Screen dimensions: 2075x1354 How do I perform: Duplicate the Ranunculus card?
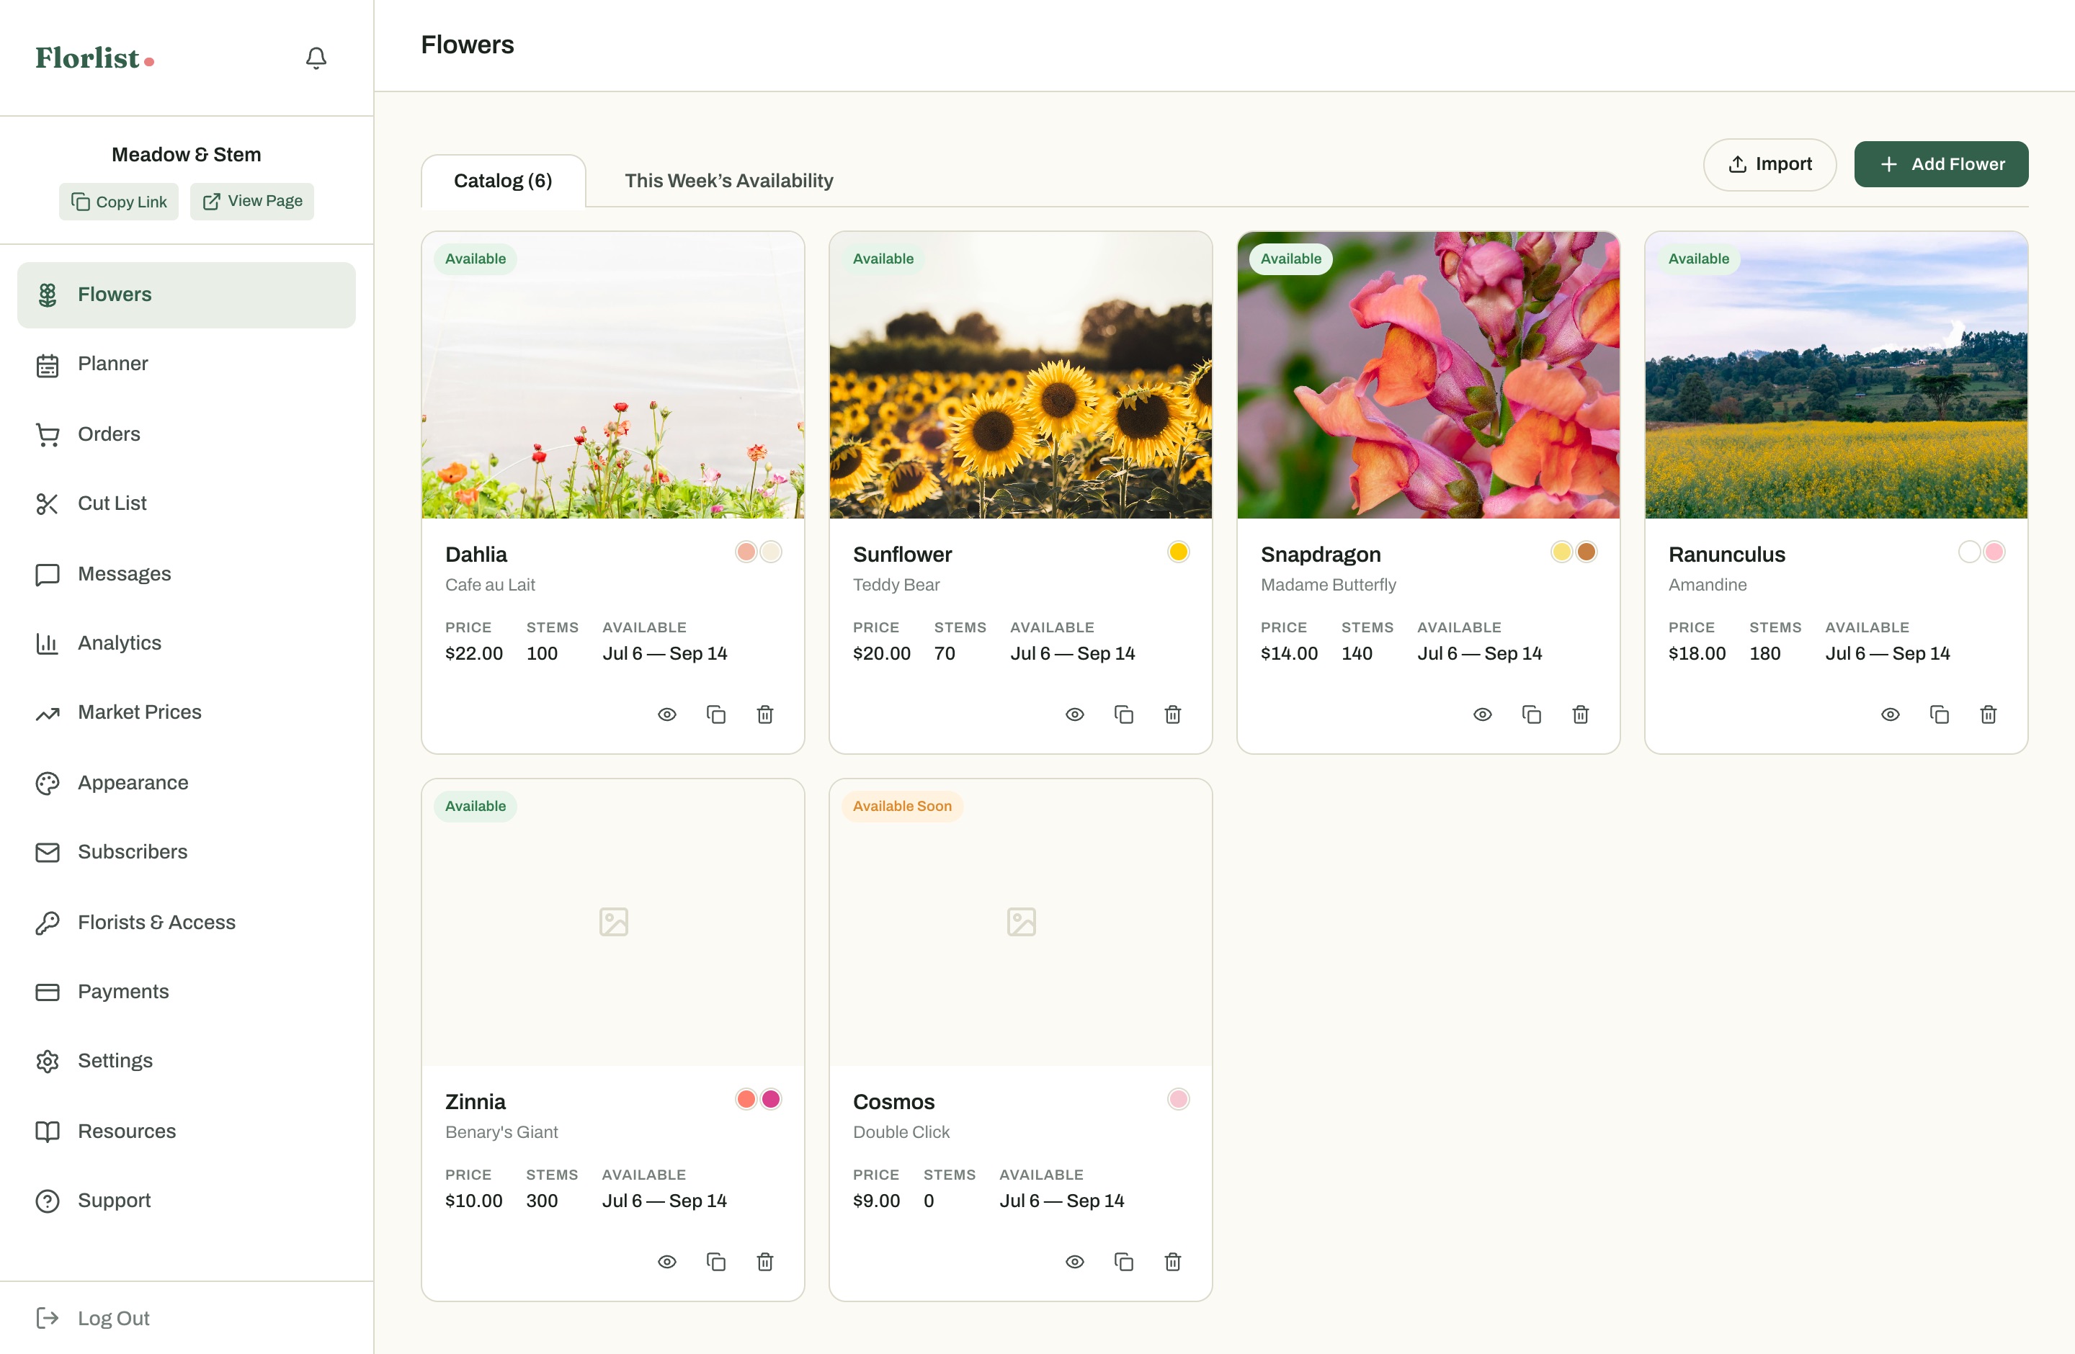[1940, 714]
